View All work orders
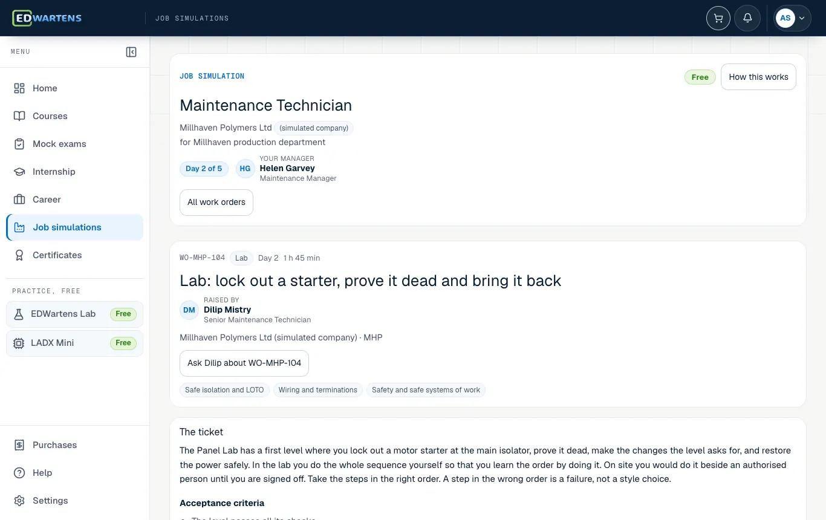Image resolution: width=826 pixels, height=520 pixels. tap(216, 203)
